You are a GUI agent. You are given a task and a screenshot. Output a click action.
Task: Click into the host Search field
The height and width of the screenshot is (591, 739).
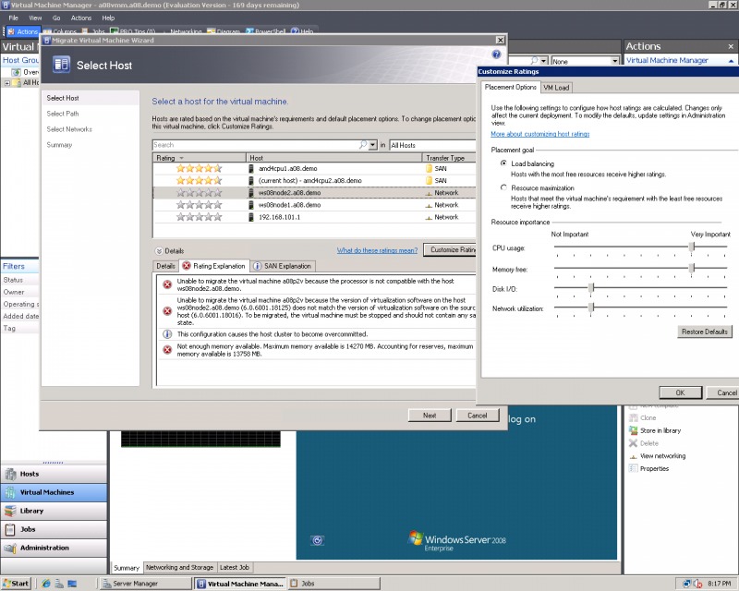pos(256,145)
